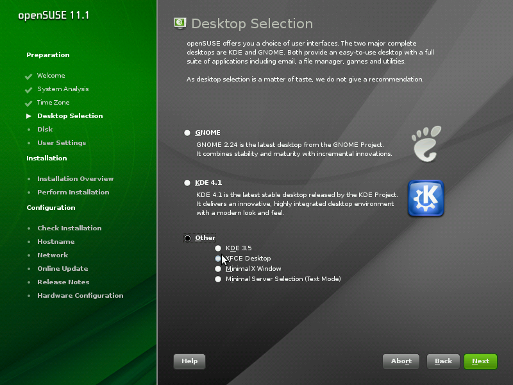This screenshot has height=385, width=513.
Task: Click the Installation Overview sidebar step
Action: click(75, 179)
